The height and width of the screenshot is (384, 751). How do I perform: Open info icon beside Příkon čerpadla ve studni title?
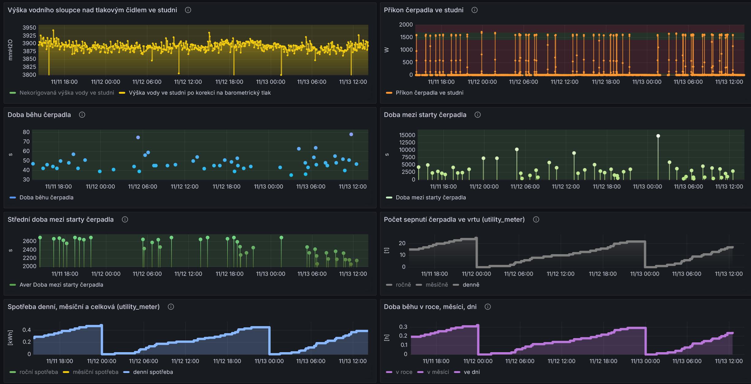[x=474, y=10]
